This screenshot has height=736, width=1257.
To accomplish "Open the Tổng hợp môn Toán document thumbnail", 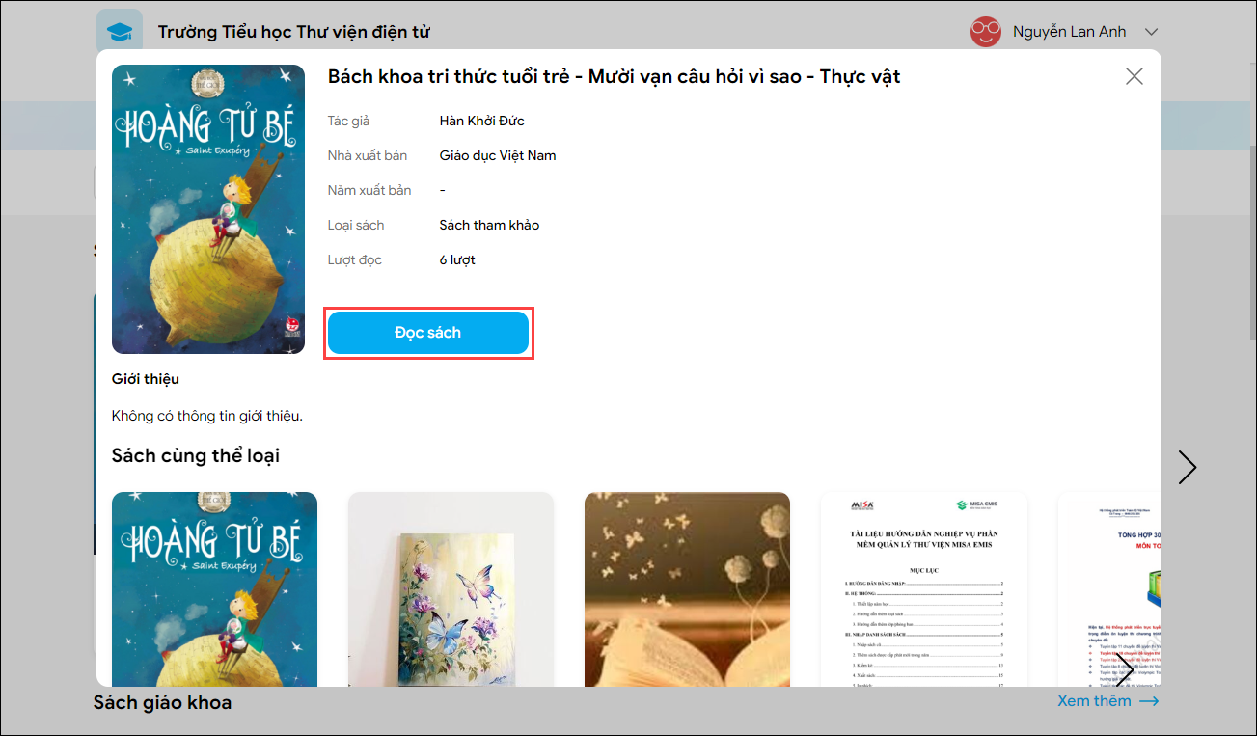I will coord(1109,589).
